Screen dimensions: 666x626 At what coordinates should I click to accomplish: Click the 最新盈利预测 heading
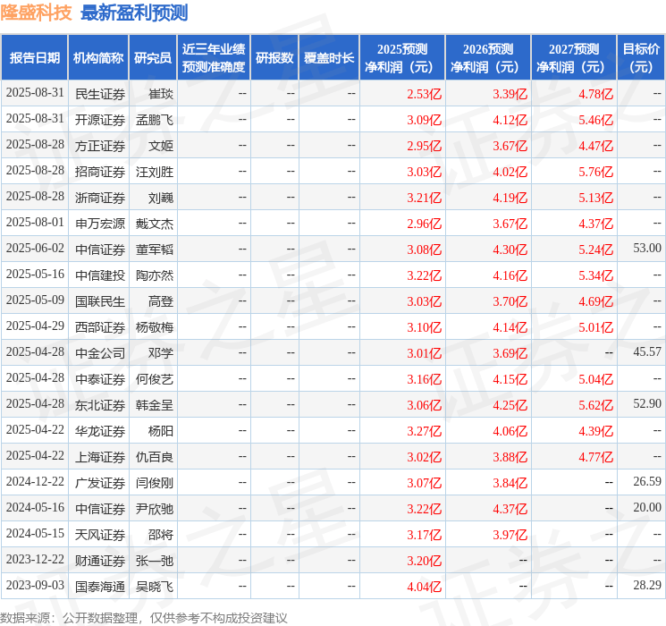pos(134,13)
